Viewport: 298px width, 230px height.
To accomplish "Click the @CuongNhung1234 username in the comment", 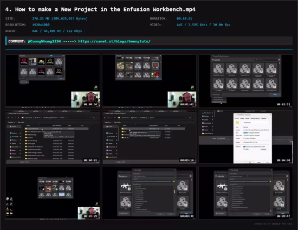I will tap(44, 41).
